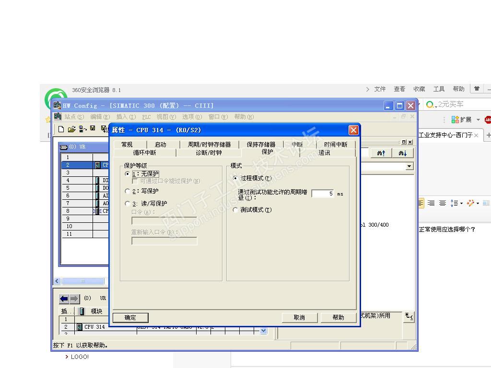Image resolution: width=491 pixels, height=368 pixels.
Task: Select the 过程模式 process mode radio button
Action: (235, 178)
